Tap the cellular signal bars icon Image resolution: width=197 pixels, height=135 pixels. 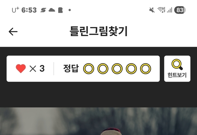[x=170, y=10]
